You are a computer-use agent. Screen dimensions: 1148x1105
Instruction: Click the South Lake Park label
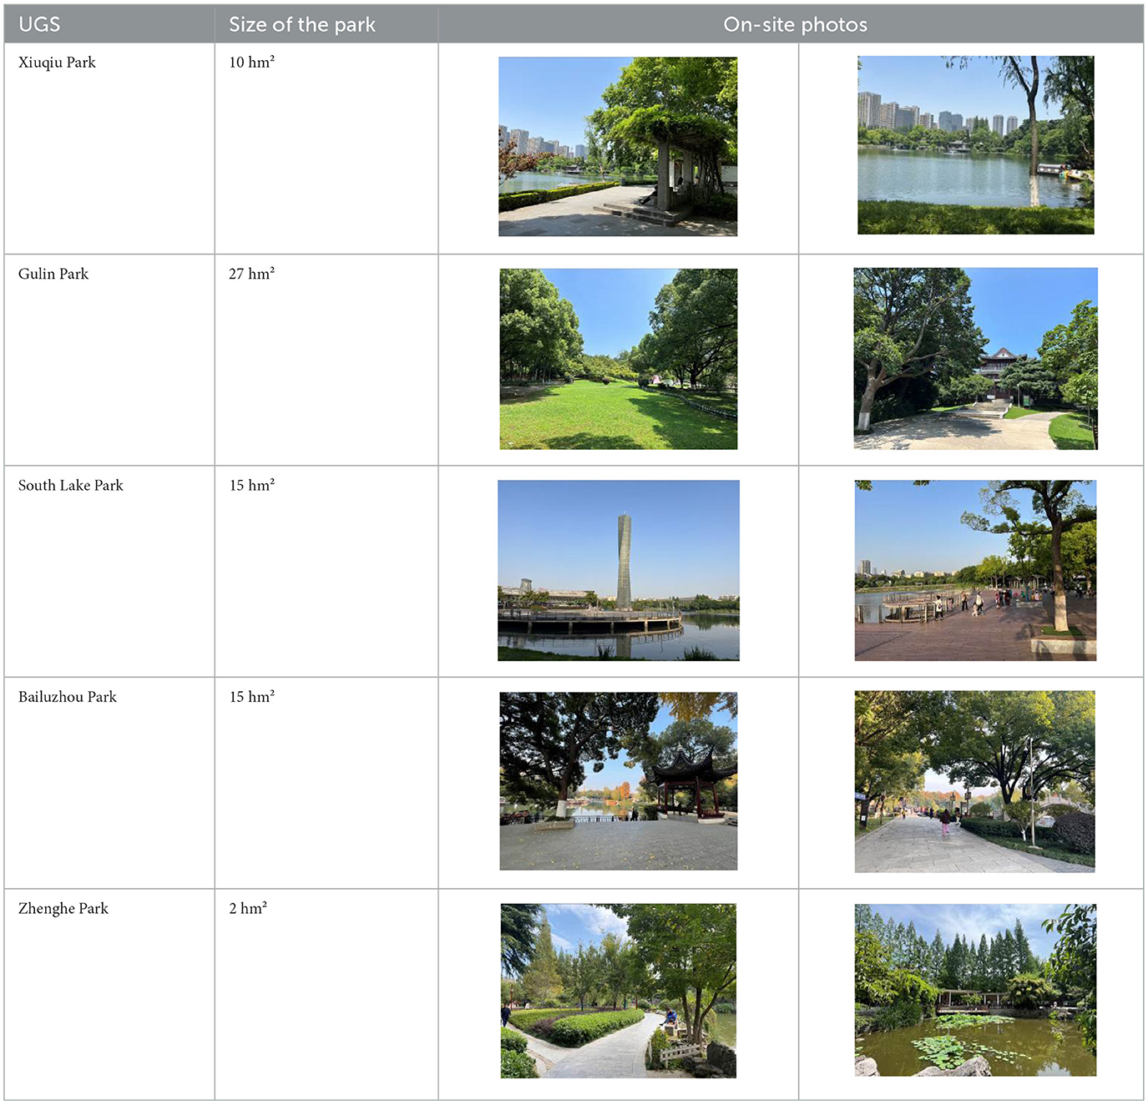(x=71, y=486)
